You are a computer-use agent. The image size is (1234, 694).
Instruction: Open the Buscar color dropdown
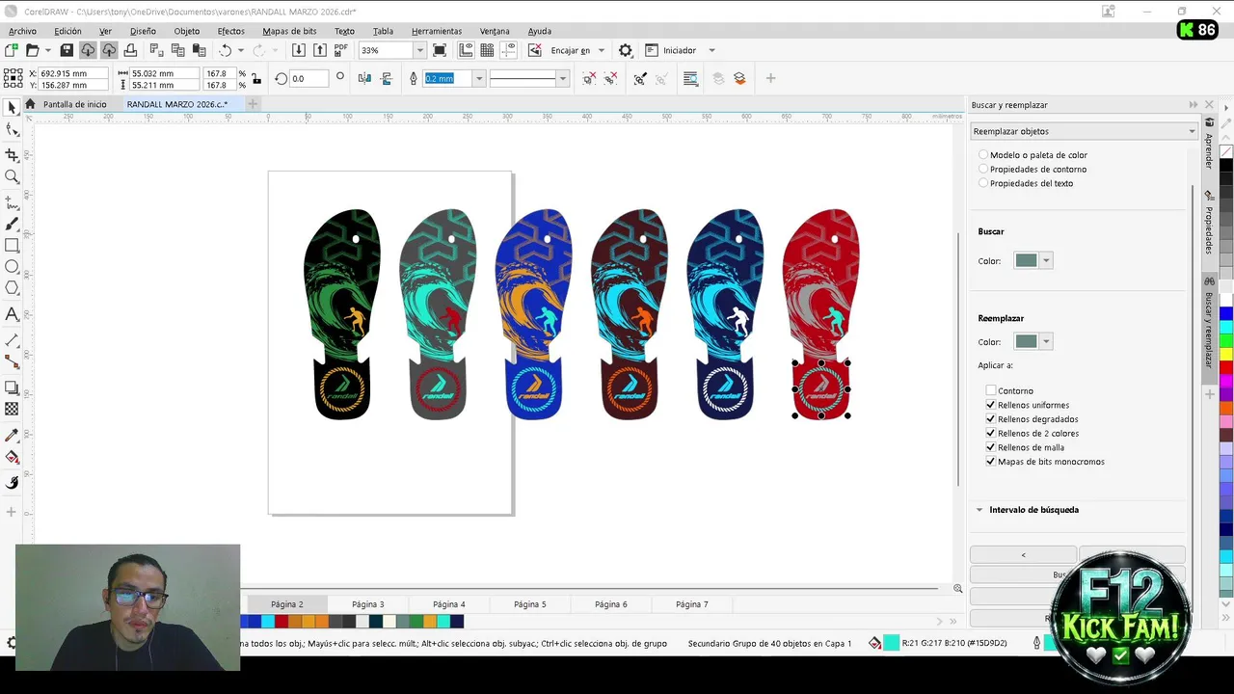point(1046,260)
